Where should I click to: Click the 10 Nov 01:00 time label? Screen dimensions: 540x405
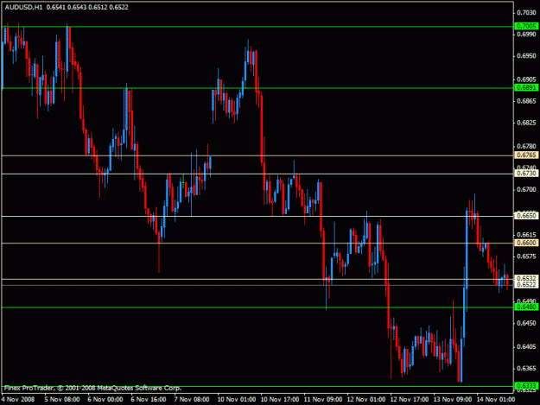coord(237,399)
